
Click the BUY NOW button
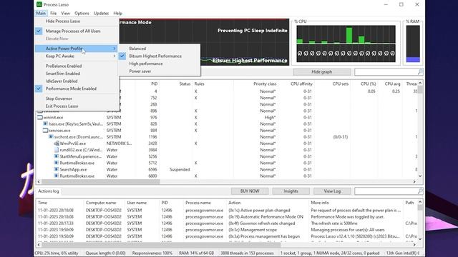pos(250,191)
